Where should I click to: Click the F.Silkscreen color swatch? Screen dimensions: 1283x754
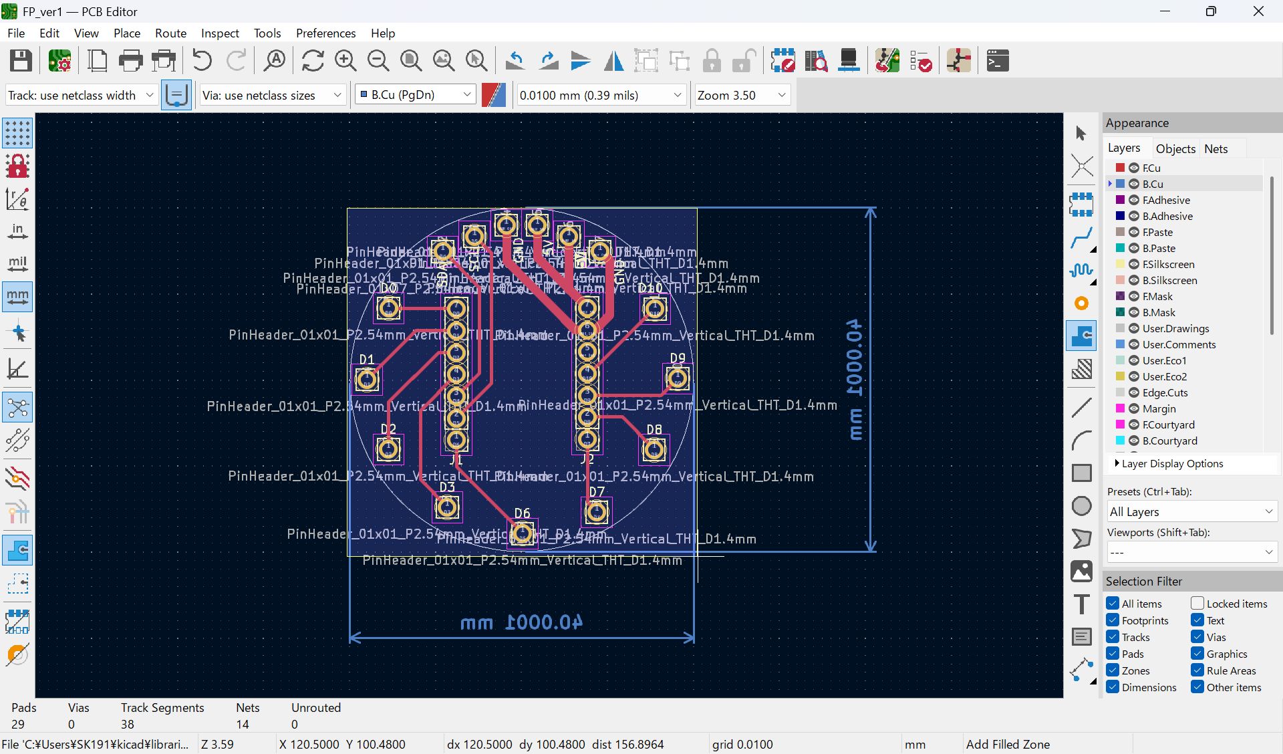1120,264
